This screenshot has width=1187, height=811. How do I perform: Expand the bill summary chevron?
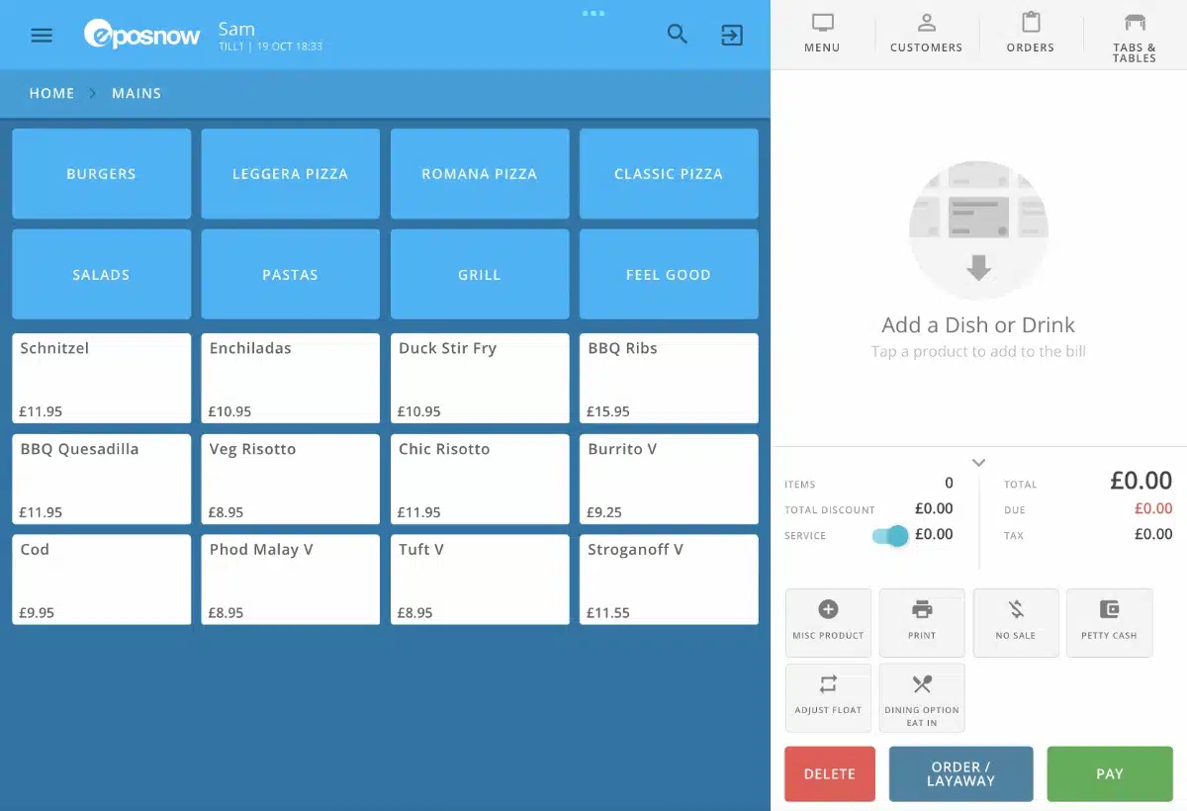(978, 462)
